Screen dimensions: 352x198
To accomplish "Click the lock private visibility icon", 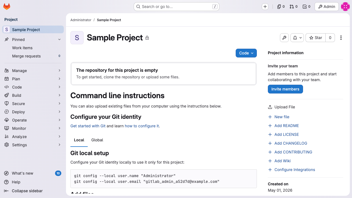I will [147, 38].
